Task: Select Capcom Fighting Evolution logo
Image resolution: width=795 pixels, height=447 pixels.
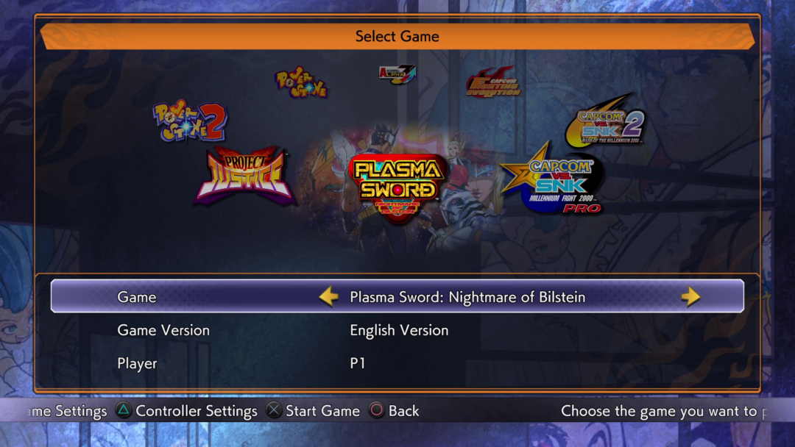Action: (493, 82)
